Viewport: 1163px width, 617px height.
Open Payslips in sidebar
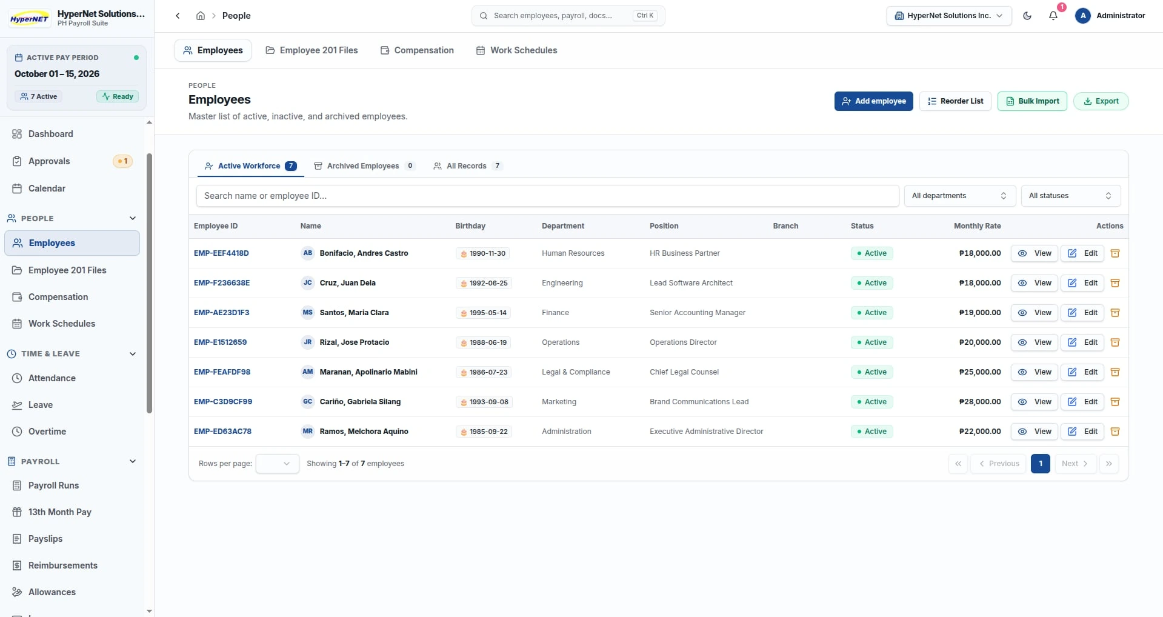[72, 539]
